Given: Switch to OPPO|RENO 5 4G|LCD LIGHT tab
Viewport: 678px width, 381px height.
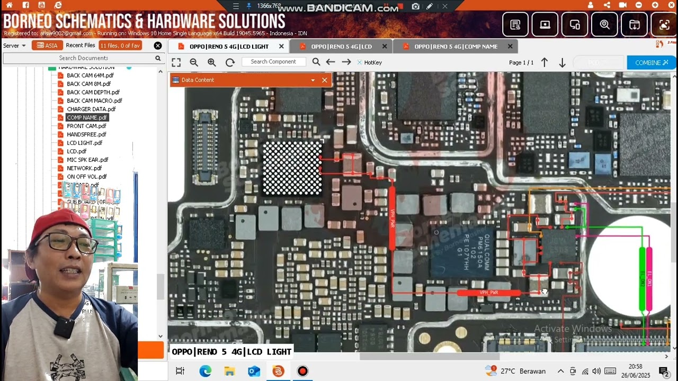Looking at the screenshot, I should tap(229, 47).
